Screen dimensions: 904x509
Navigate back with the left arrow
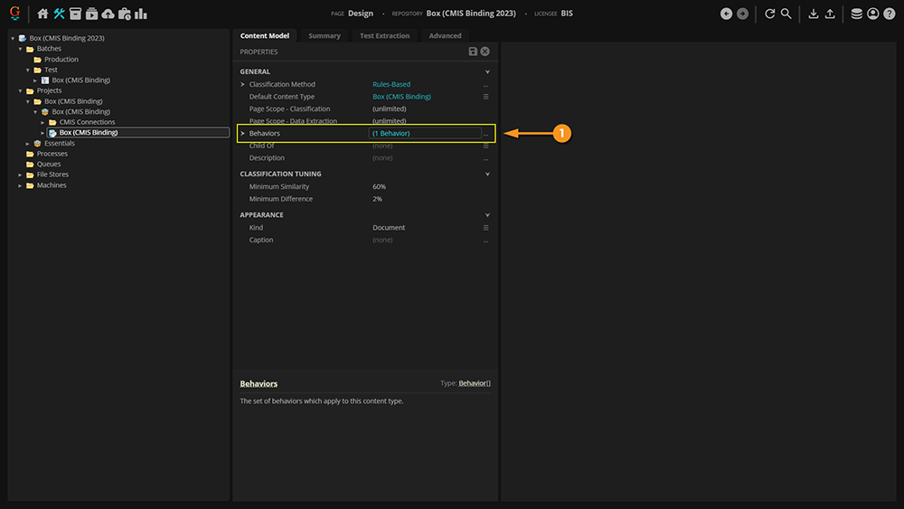(726, 14)
